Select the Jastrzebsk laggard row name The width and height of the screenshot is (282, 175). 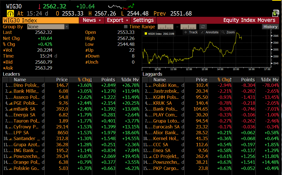click(x=166, y=91)
